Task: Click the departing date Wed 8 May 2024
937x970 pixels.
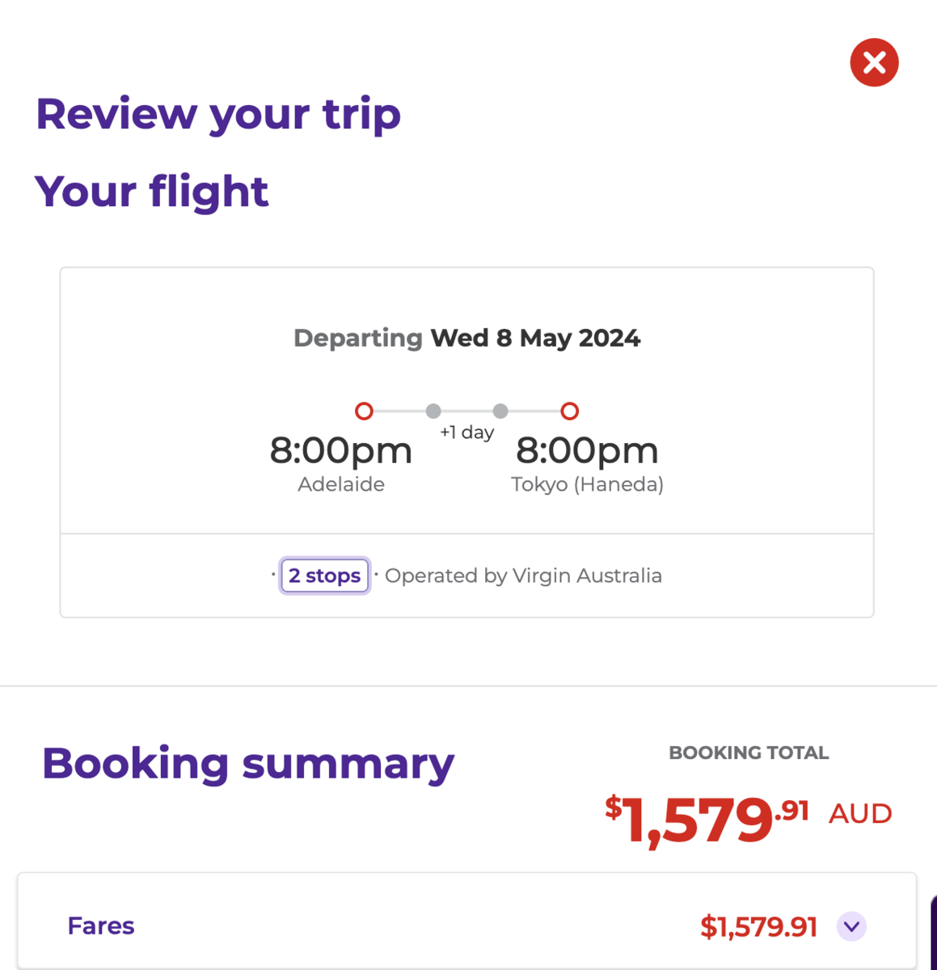Action: (x=535, y=338)
